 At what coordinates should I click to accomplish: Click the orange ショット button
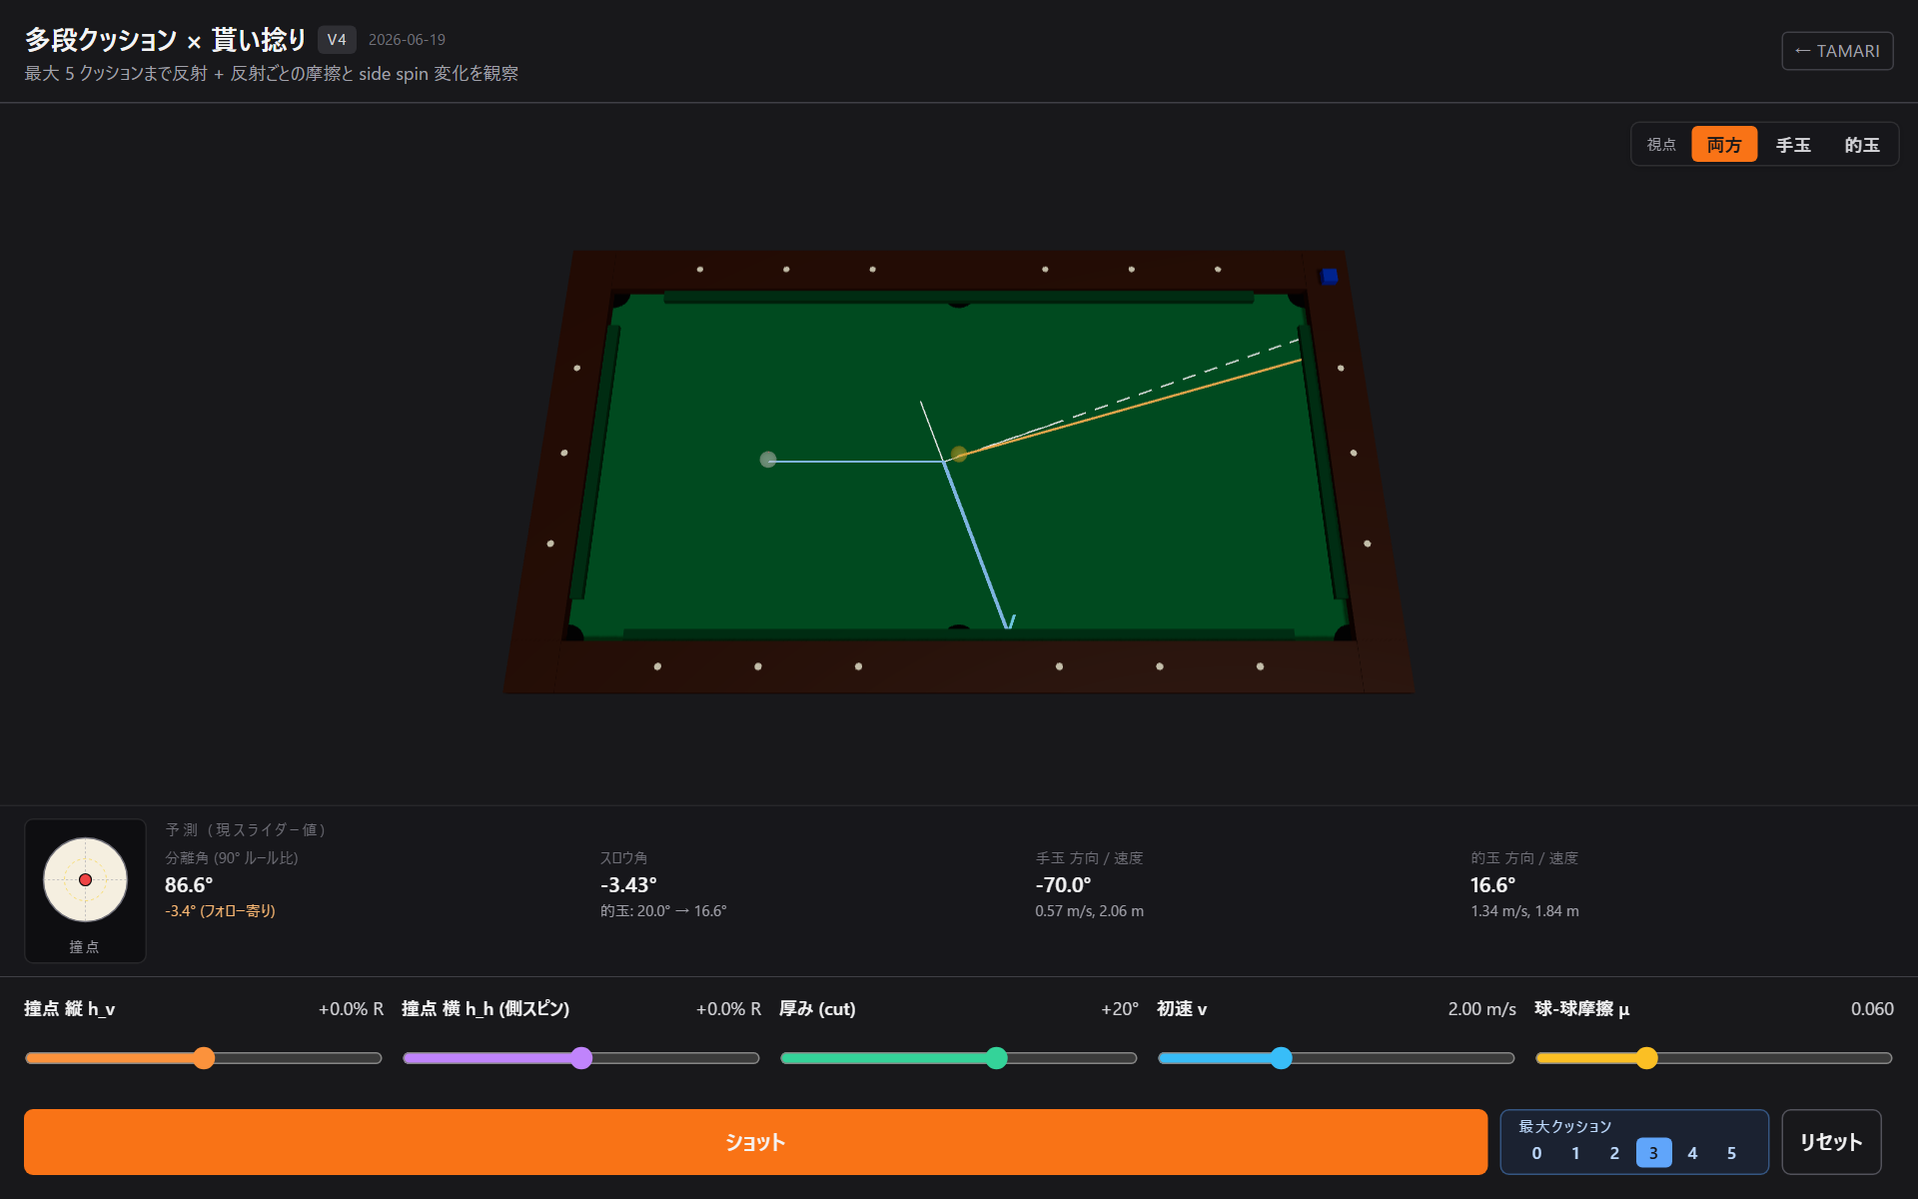(755, 1141)
